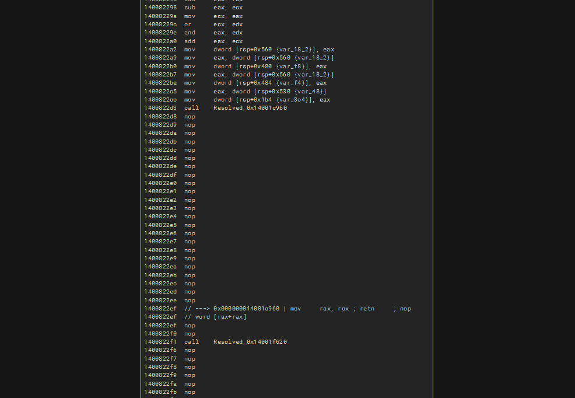Select the sub instruction at 140082298
575x398 pixels.
point(190,8)
